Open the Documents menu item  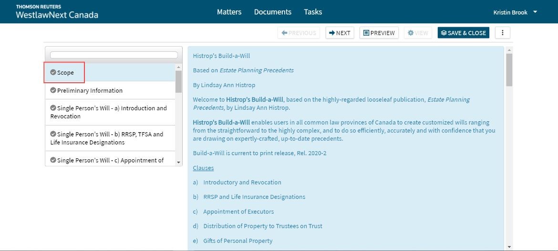pyautogui.click(x=273, y=12)
